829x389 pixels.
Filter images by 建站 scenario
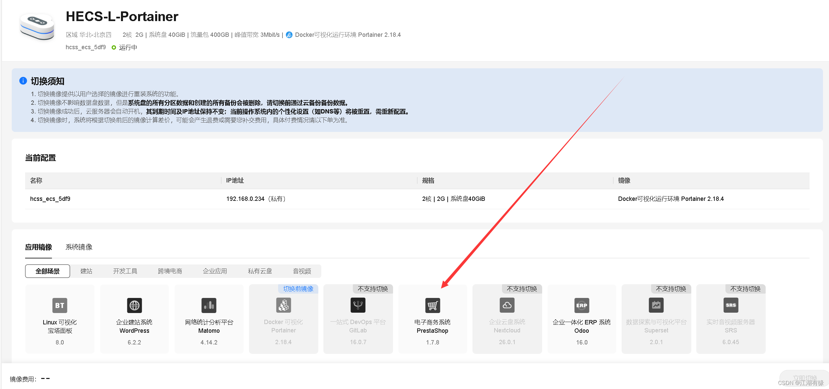pyautogui.click(x=86, y=271)
